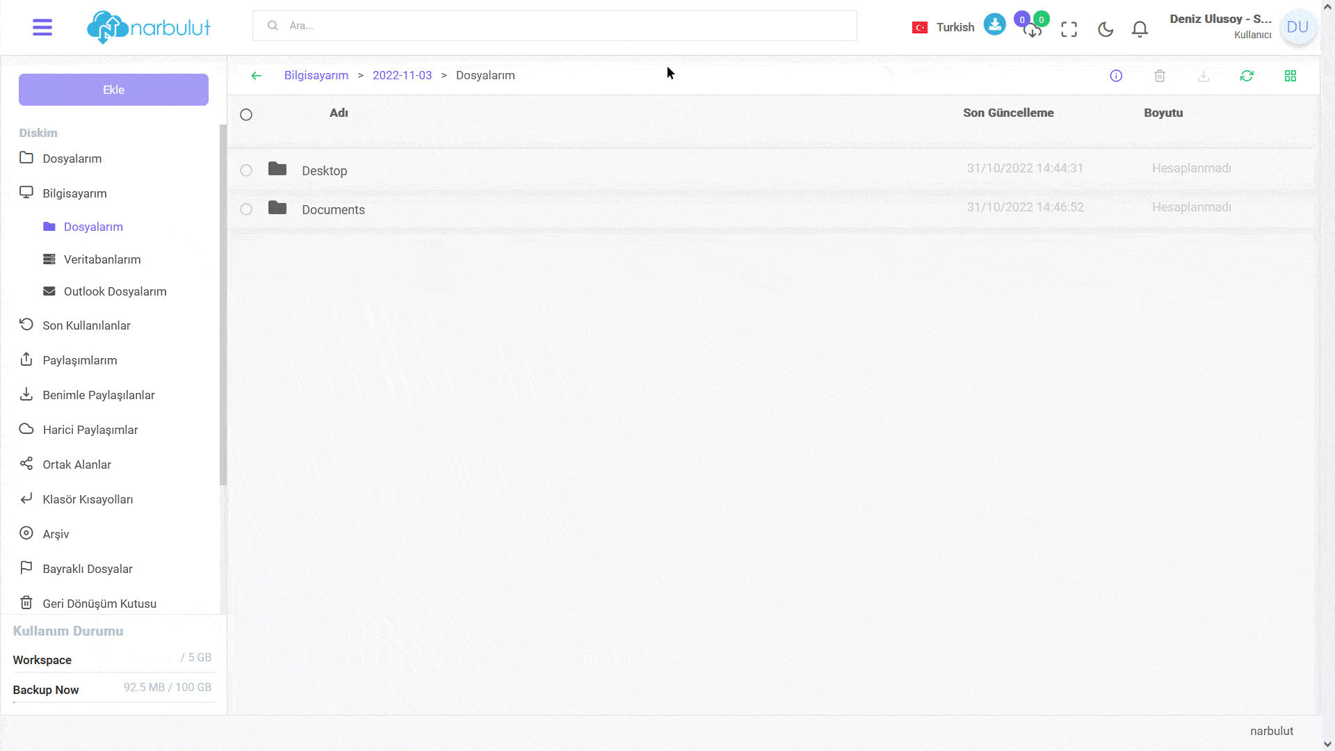Viewport: 1335px width, 751px height.
Task: Click the Benimle Paylaşılanlar download icon
Action: (x=26, y=394)
